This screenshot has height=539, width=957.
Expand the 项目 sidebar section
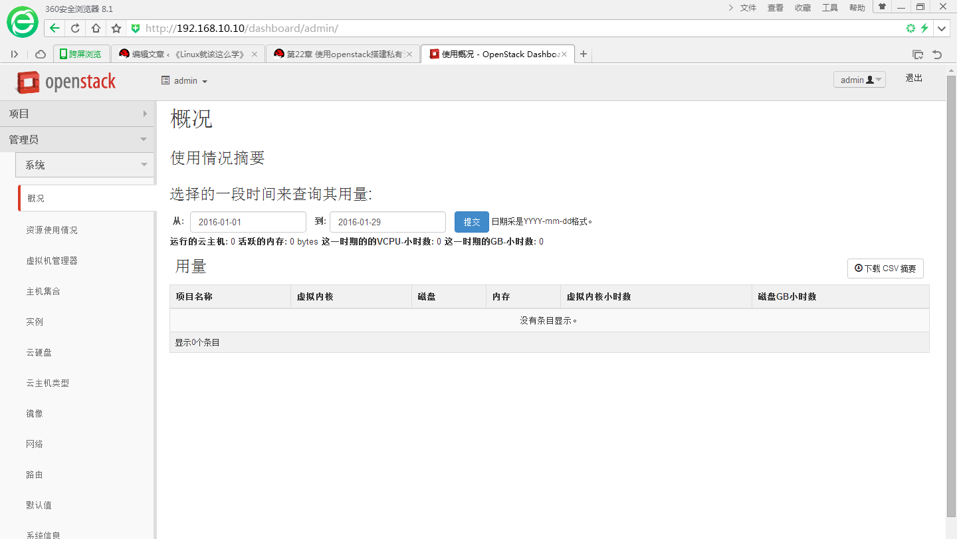77,114
